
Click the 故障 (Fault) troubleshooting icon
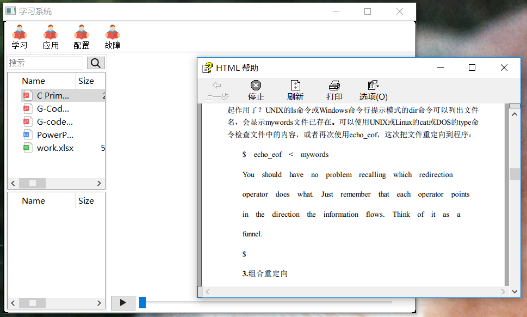pyautogui.click(x=112, y=36)
